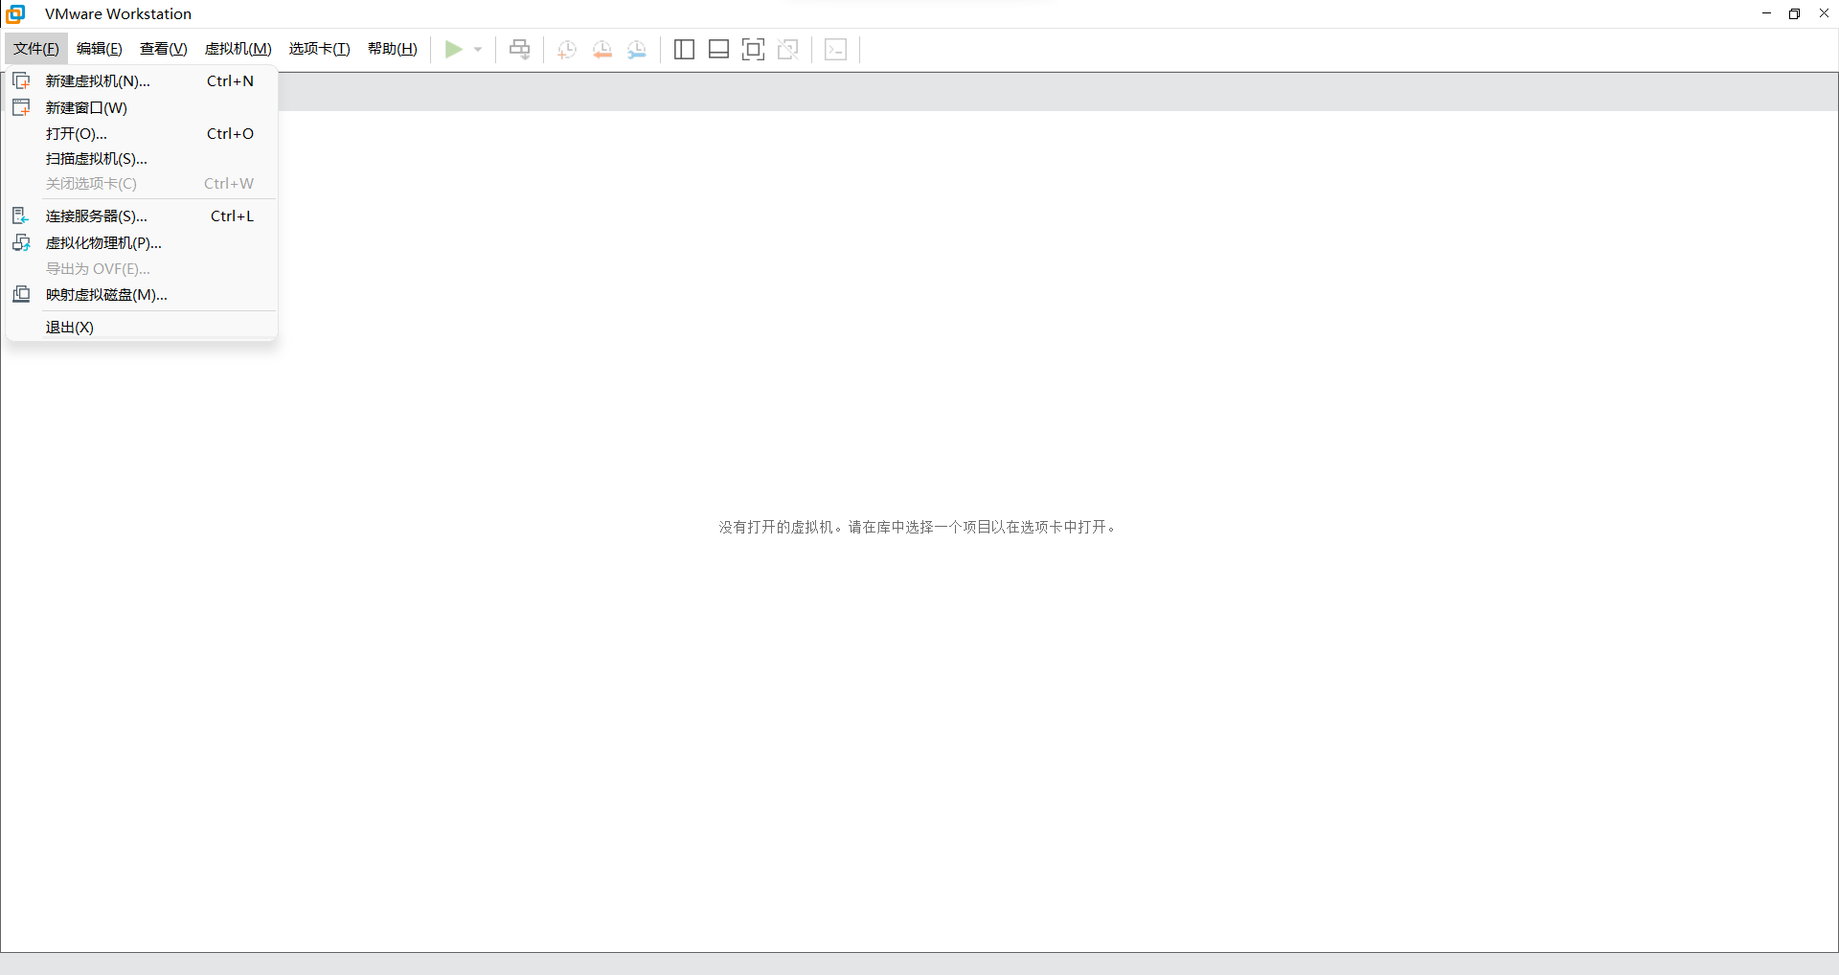Toggle the thumbnail bar view icon
The width and height of the screenshot is (1839, 975).
[718, 49]
